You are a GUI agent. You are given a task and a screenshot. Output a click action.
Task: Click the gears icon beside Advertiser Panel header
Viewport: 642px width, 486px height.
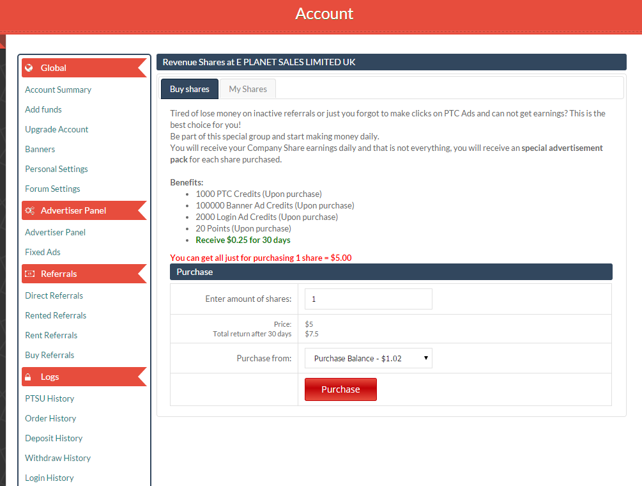pos(29,210)
